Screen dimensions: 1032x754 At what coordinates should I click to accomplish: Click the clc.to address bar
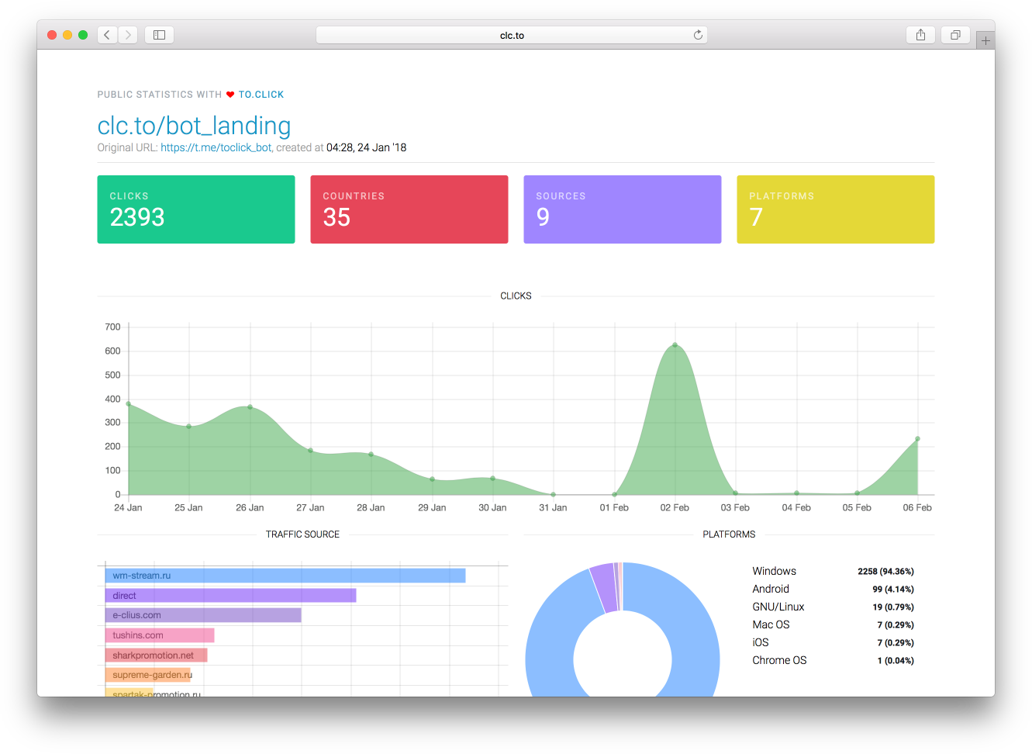pyautogui.click(x=512, y=35)
